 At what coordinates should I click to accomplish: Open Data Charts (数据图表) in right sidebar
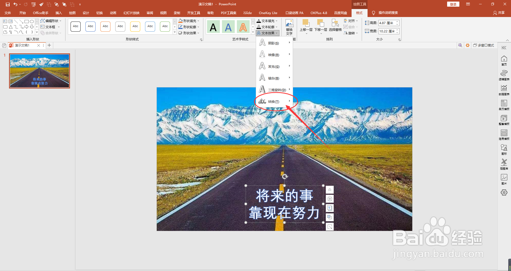(x=504, y=90)
